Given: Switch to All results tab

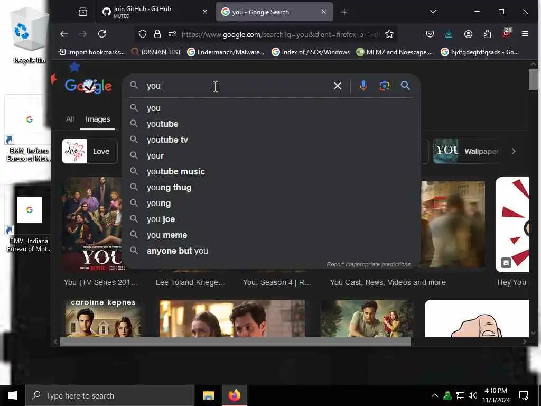Looking at the screenshot, I should click(70, 119).
